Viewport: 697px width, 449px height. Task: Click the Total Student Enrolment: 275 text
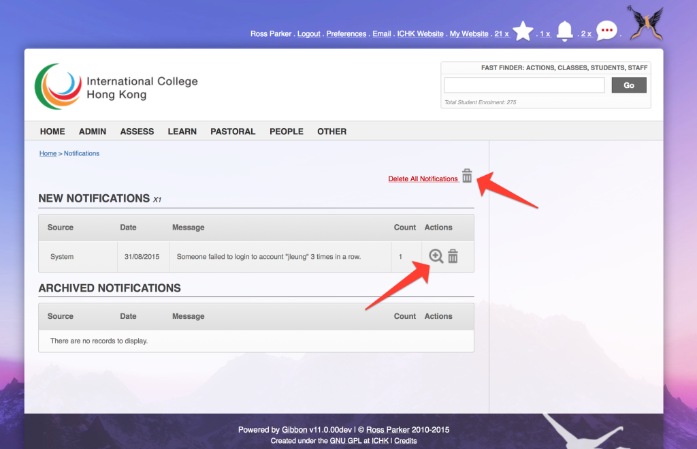click(480, 102)
